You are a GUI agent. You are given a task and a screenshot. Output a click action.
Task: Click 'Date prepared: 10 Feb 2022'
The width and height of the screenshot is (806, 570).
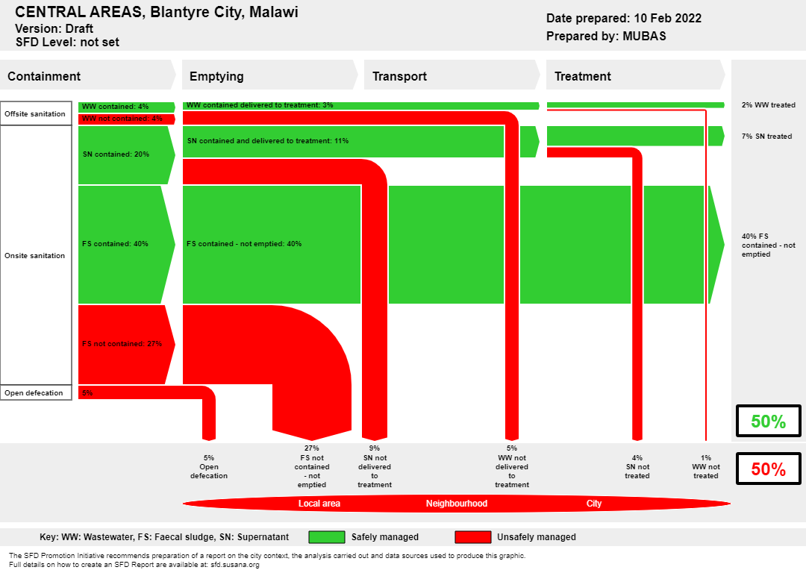(x=623, y=19)
